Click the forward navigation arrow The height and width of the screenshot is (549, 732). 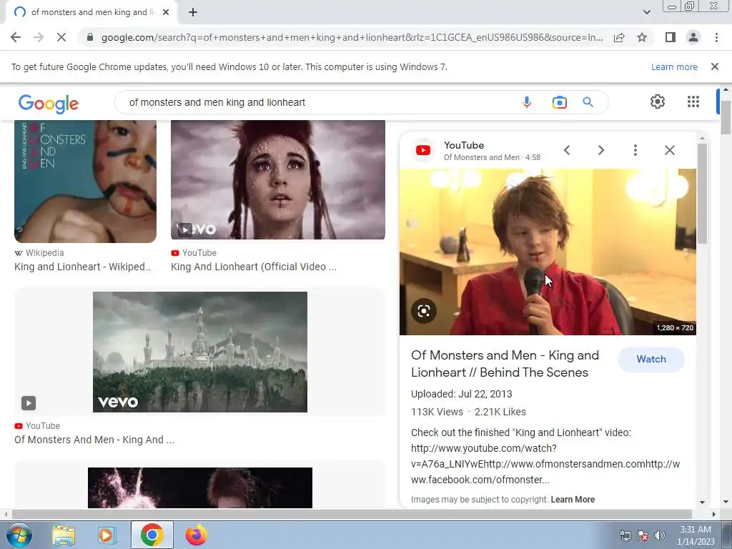click(39, 37)
